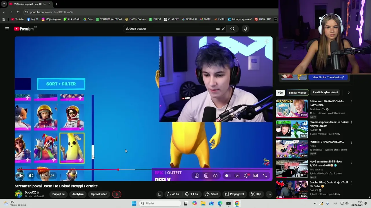Open options for Nové auto video

pos(352,162)
